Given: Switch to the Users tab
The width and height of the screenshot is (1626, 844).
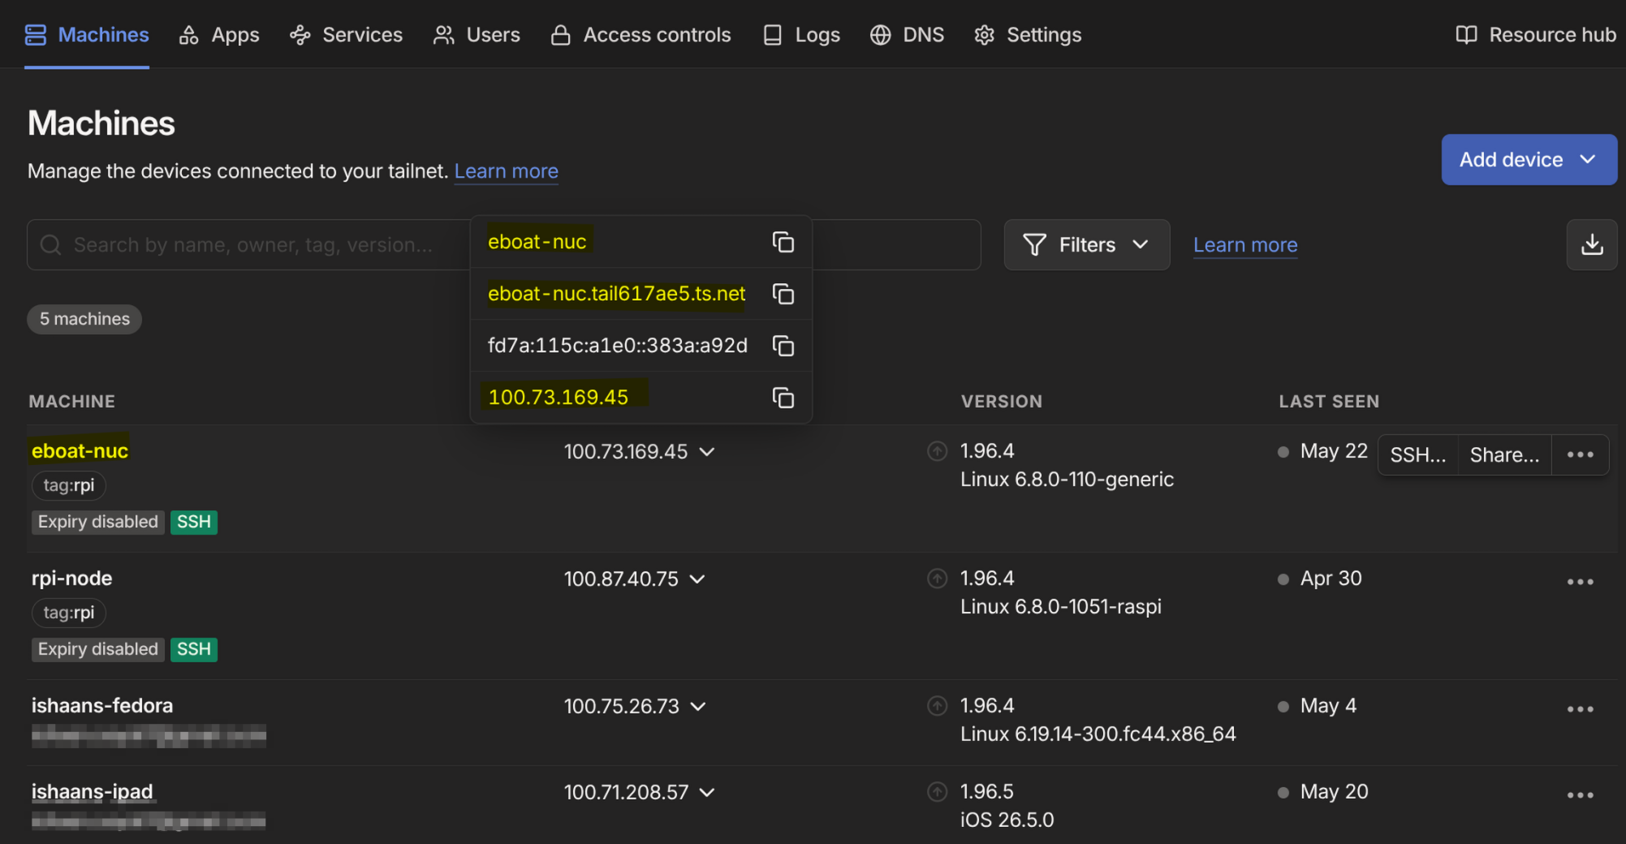Looking at the screenshot, I should [x=477, y=35].
